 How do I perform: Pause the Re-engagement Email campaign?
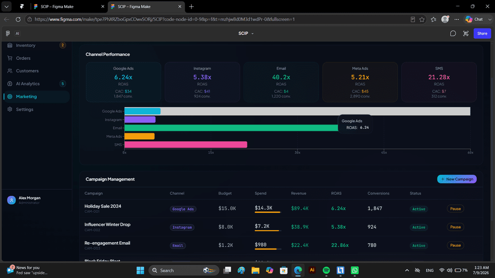455,245
